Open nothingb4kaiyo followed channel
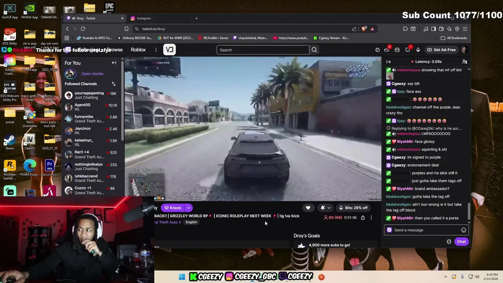The width and height of the screenshot is (503, 283). click(91, 167)
